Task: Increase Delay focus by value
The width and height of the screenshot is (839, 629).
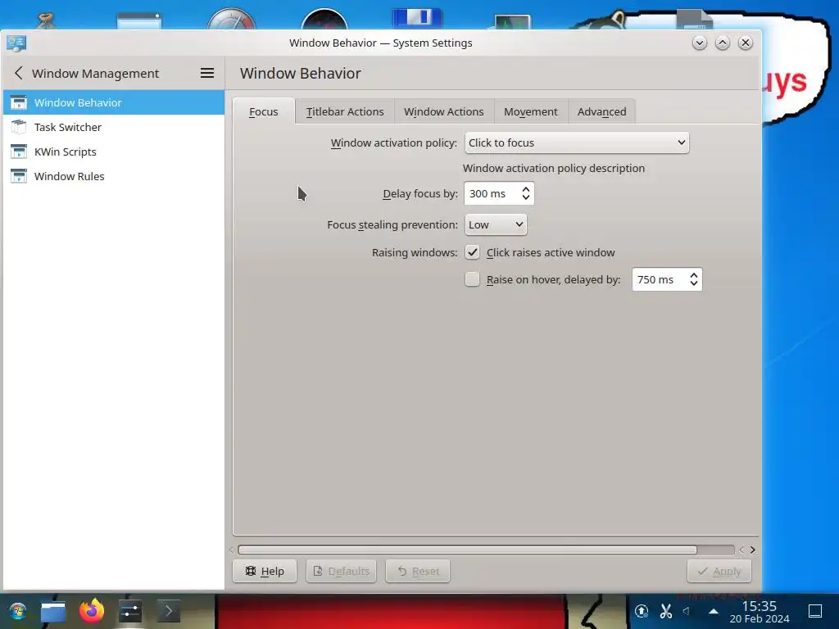Action: click(526, 189)
